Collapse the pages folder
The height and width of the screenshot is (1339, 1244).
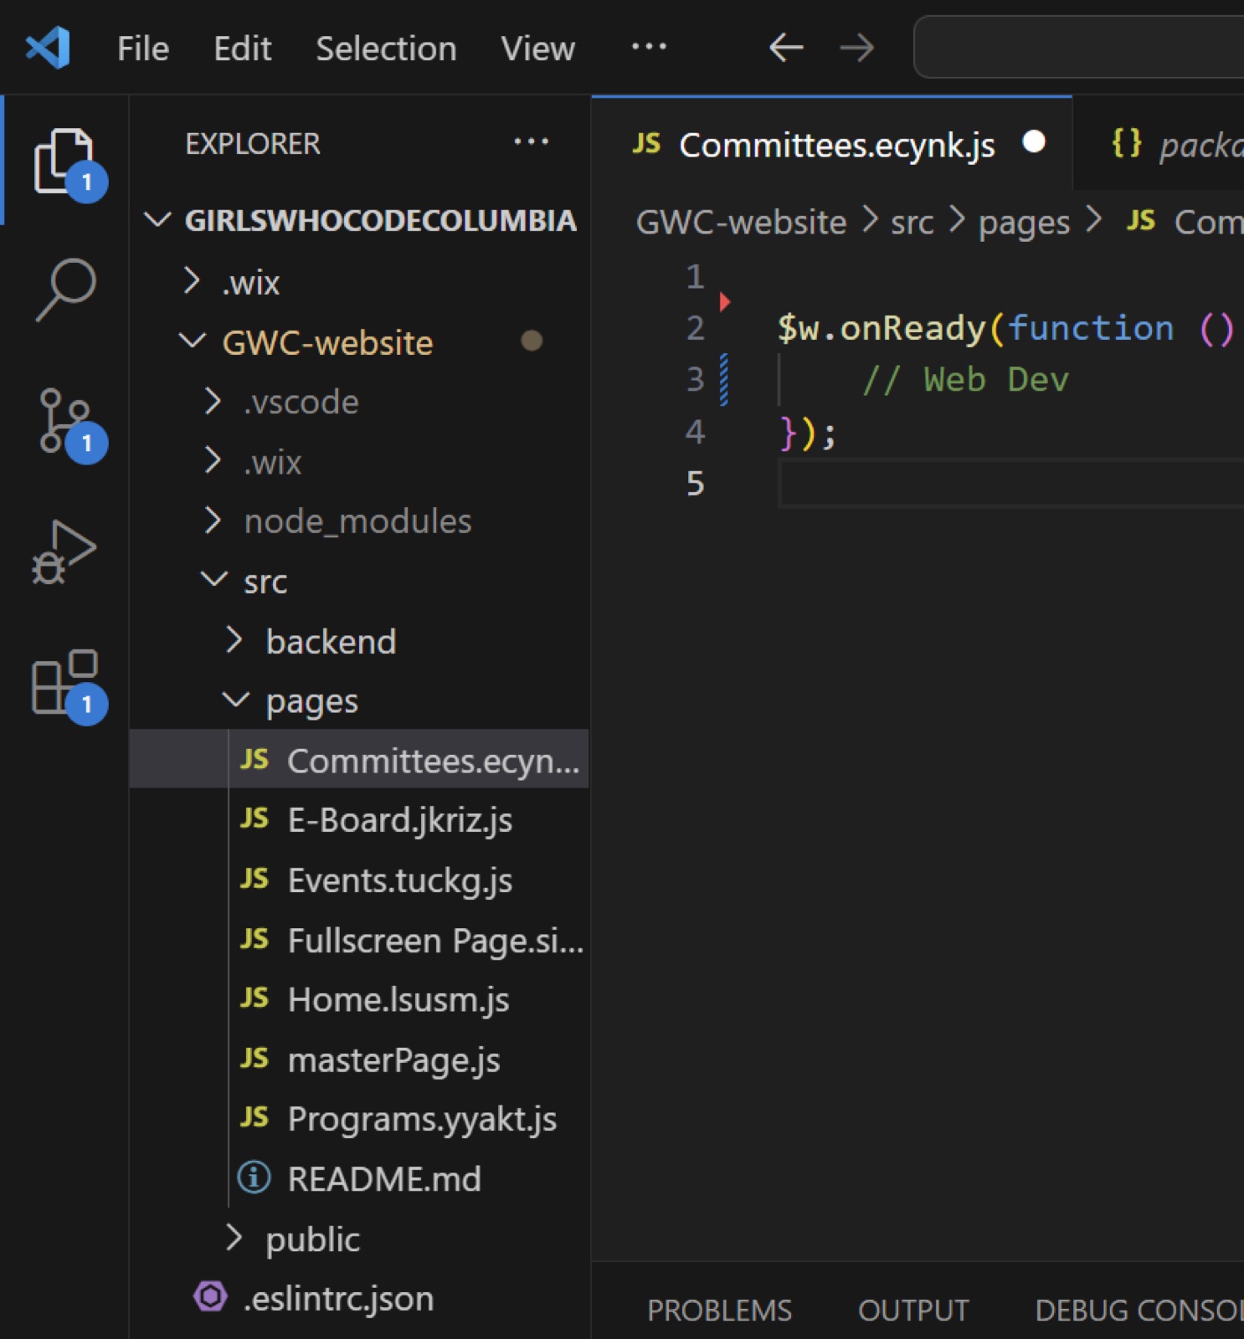pos(360,700)
